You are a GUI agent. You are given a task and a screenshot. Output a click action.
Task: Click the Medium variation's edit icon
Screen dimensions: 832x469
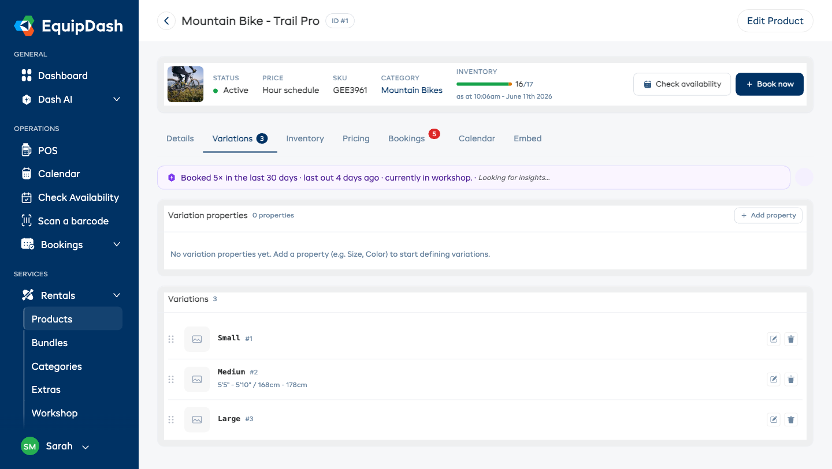click(773, 380)
